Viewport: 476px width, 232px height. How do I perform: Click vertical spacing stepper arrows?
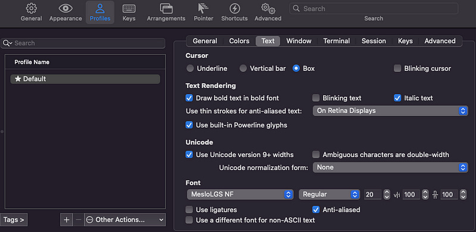(463, 195)
